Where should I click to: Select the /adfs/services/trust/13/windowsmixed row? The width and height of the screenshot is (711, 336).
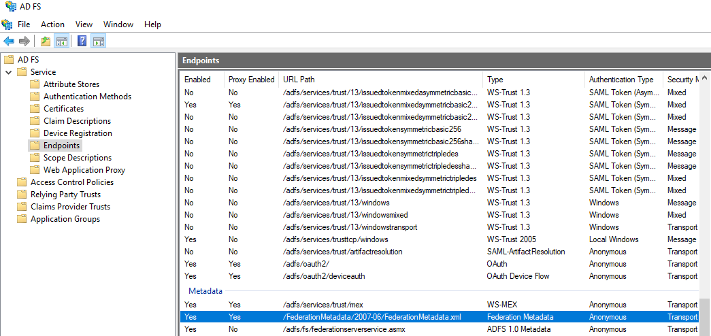point(440,214)
